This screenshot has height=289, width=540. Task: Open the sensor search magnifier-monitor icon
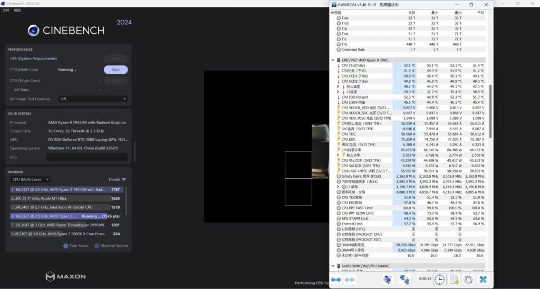(x=387, y=280)
